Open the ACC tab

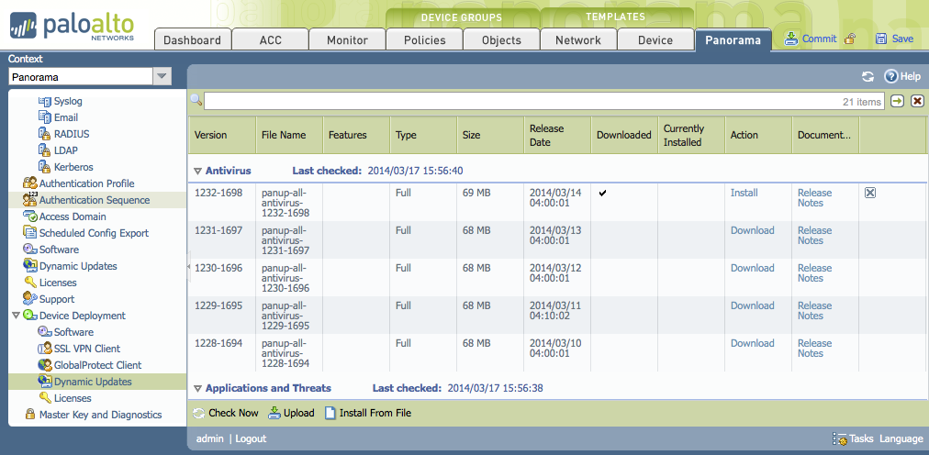[x=270, y=39]
